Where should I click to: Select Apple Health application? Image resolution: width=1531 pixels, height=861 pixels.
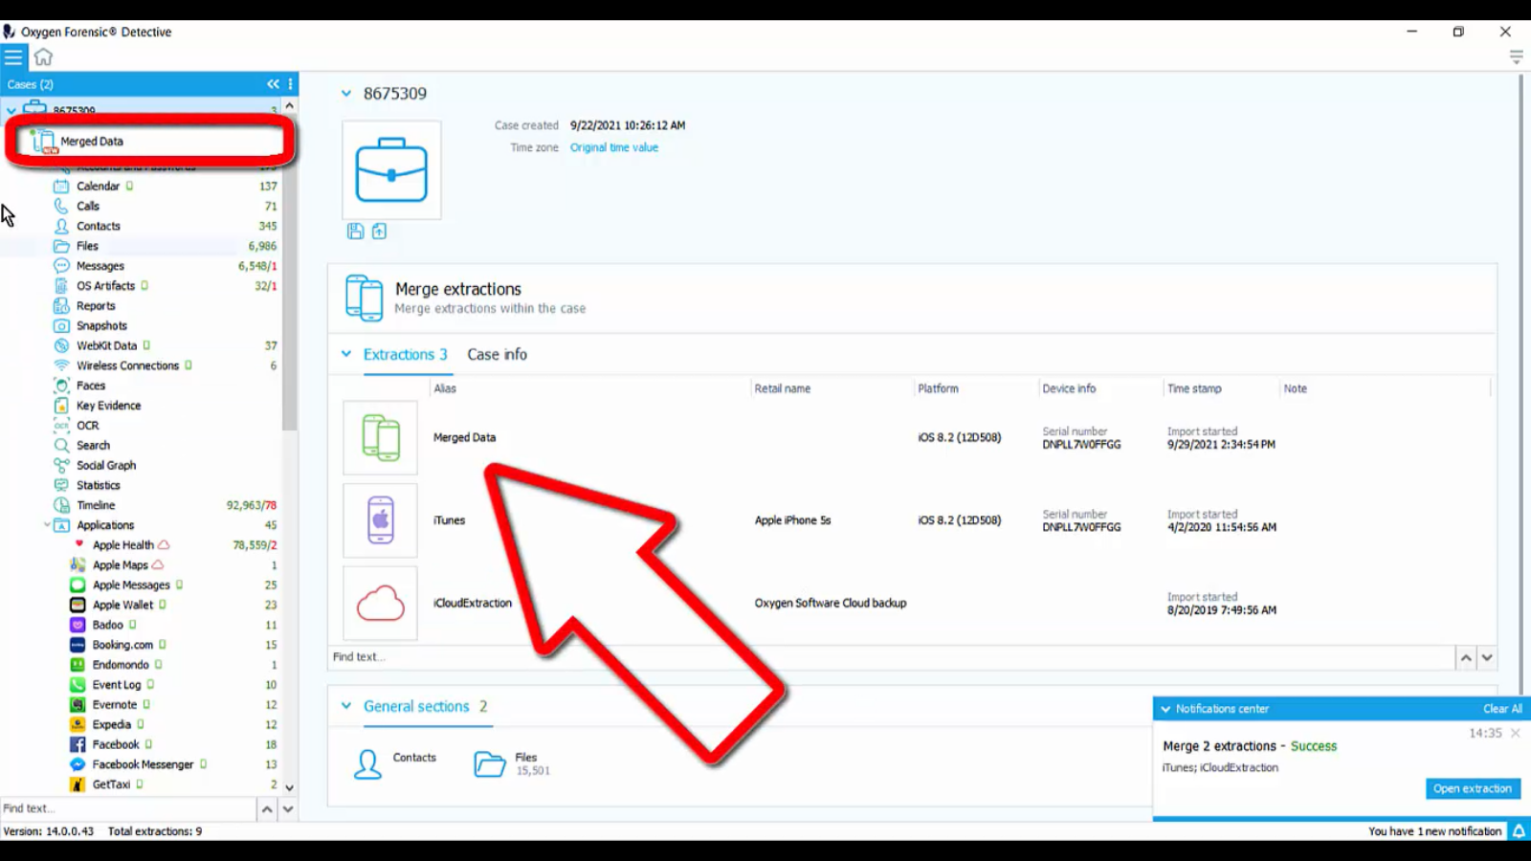(x=122, y=545)
